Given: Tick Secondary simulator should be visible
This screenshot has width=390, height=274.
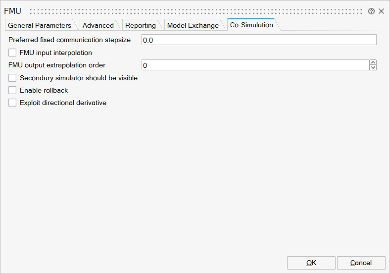Looking at the screenshot, I should click(x=12, y=78).
